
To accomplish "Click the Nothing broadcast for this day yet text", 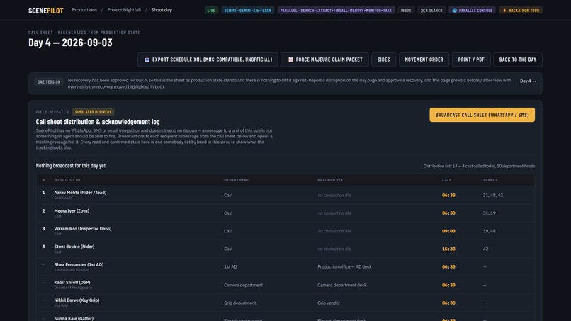I will 71,165.
